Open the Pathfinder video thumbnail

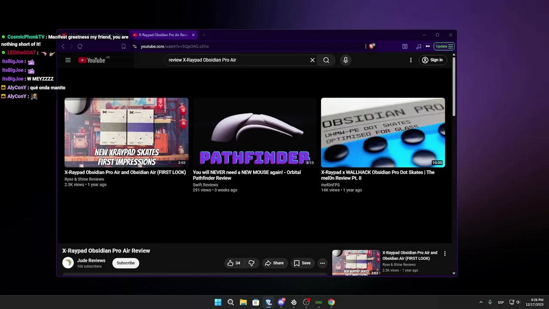254,133
